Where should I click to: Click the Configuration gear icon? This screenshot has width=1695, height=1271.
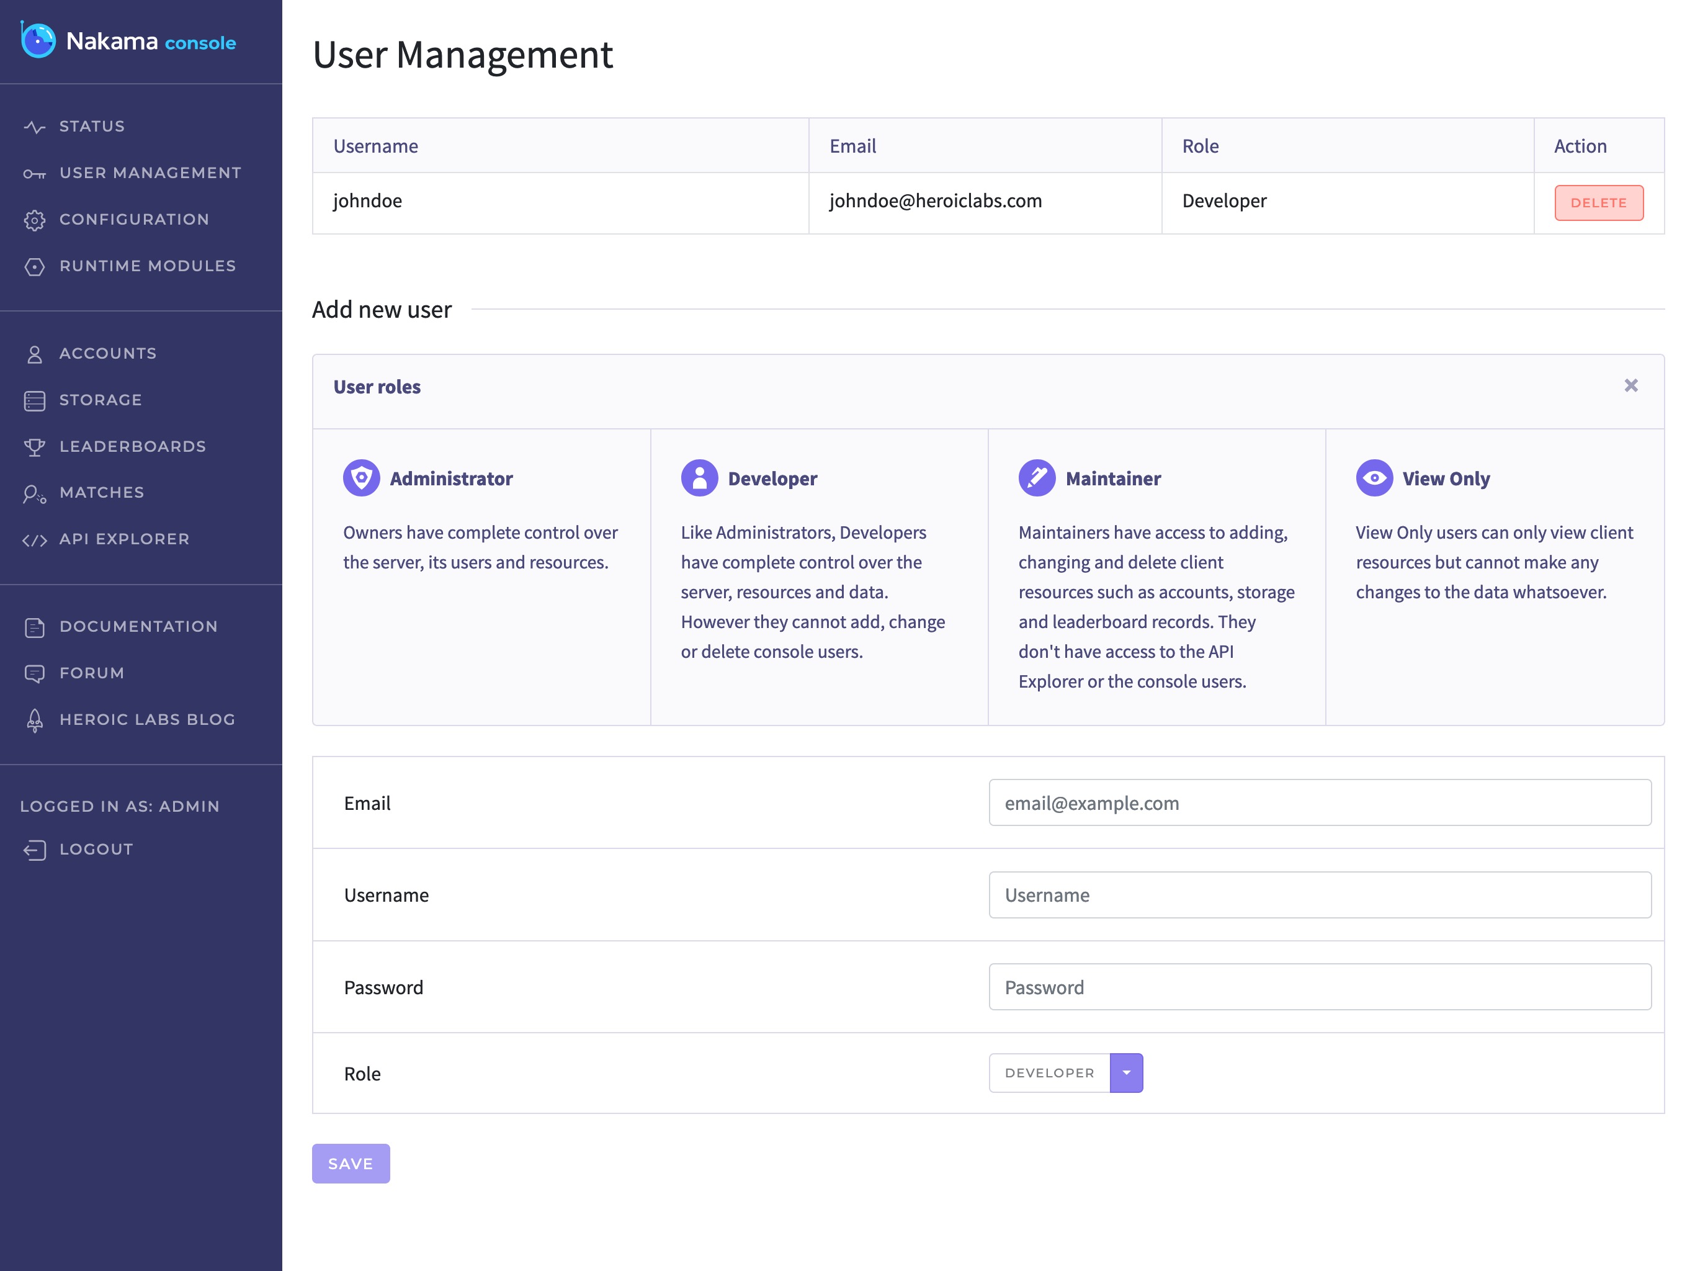[x=35, y=220]
